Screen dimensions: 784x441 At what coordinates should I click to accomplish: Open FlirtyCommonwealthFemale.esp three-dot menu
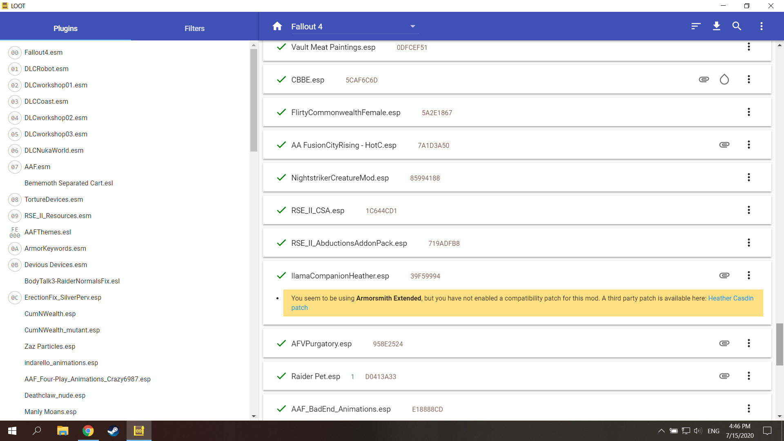(749, 112)
